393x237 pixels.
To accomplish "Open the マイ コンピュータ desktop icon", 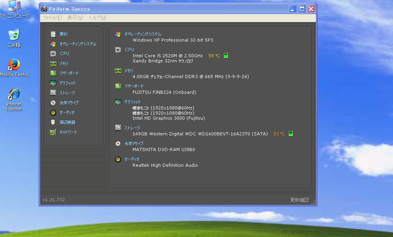I will tap(14, 9).
